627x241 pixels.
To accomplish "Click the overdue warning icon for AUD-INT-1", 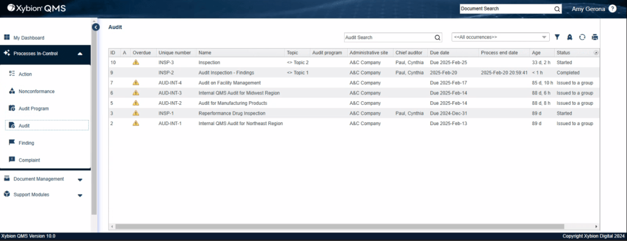I will tap(136, 123).
